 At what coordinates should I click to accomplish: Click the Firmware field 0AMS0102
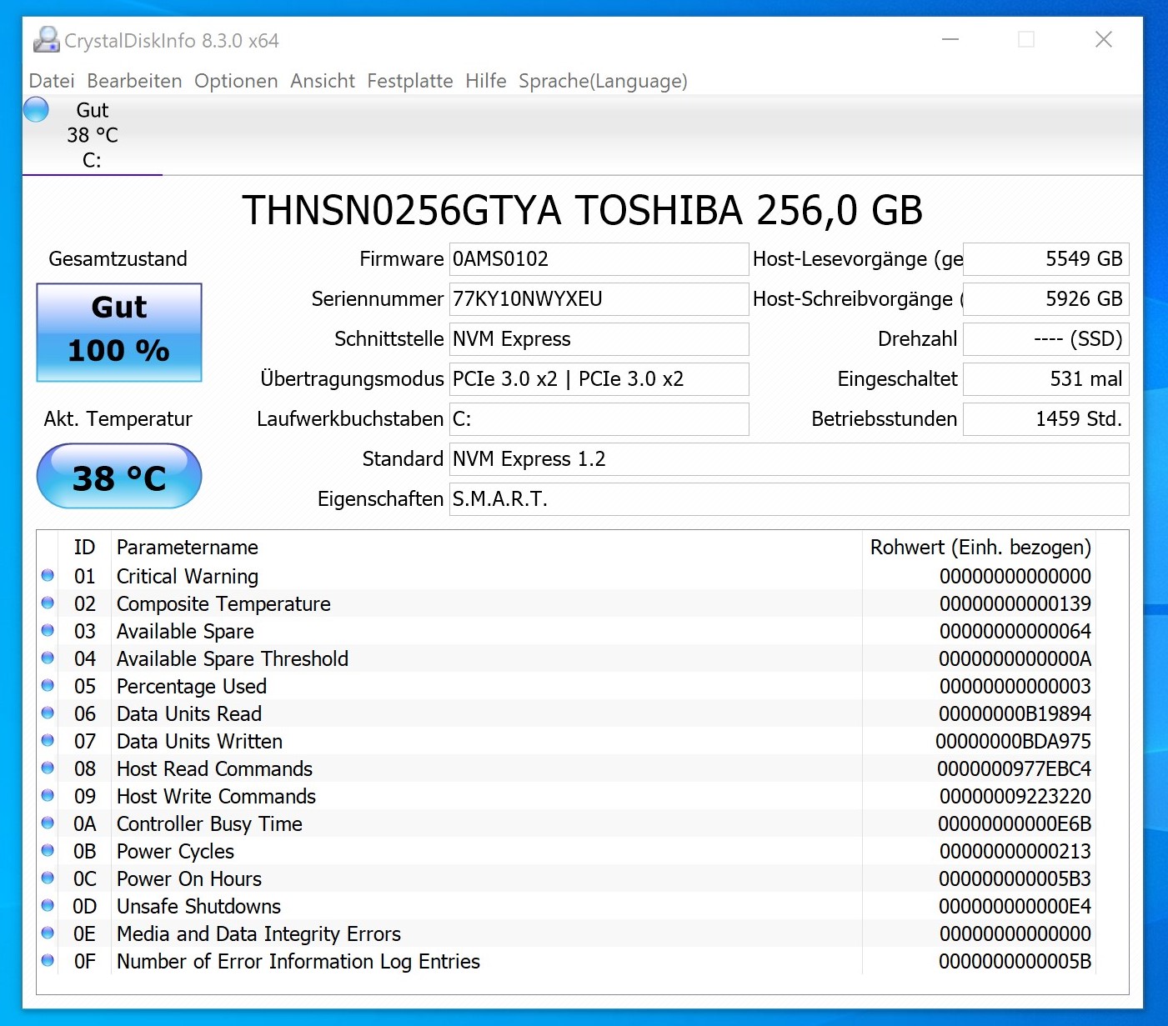(599, 259)
